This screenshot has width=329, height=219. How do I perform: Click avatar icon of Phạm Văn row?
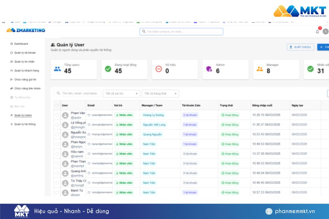click(x=65, y=115)
